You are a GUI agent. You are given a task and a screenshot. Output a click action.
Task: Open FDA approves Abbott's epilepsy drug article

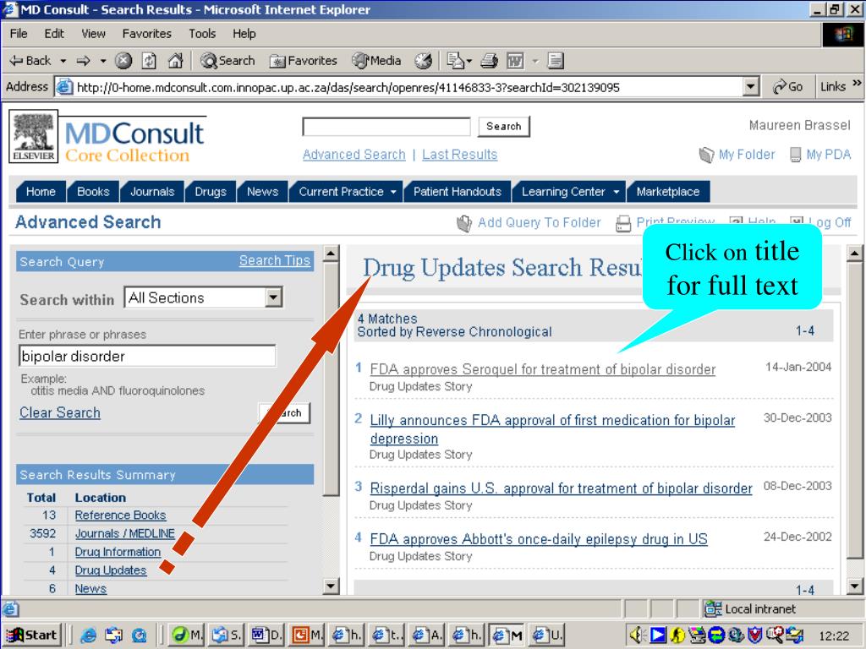point(539,539)
